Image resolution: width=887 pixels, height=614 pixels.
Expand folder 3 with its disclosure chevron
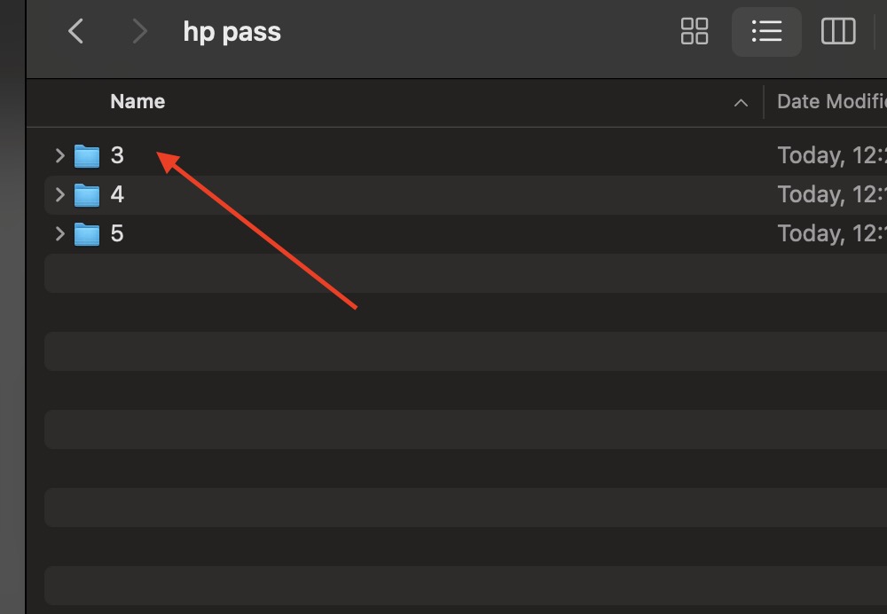click(x=59, y=156)
